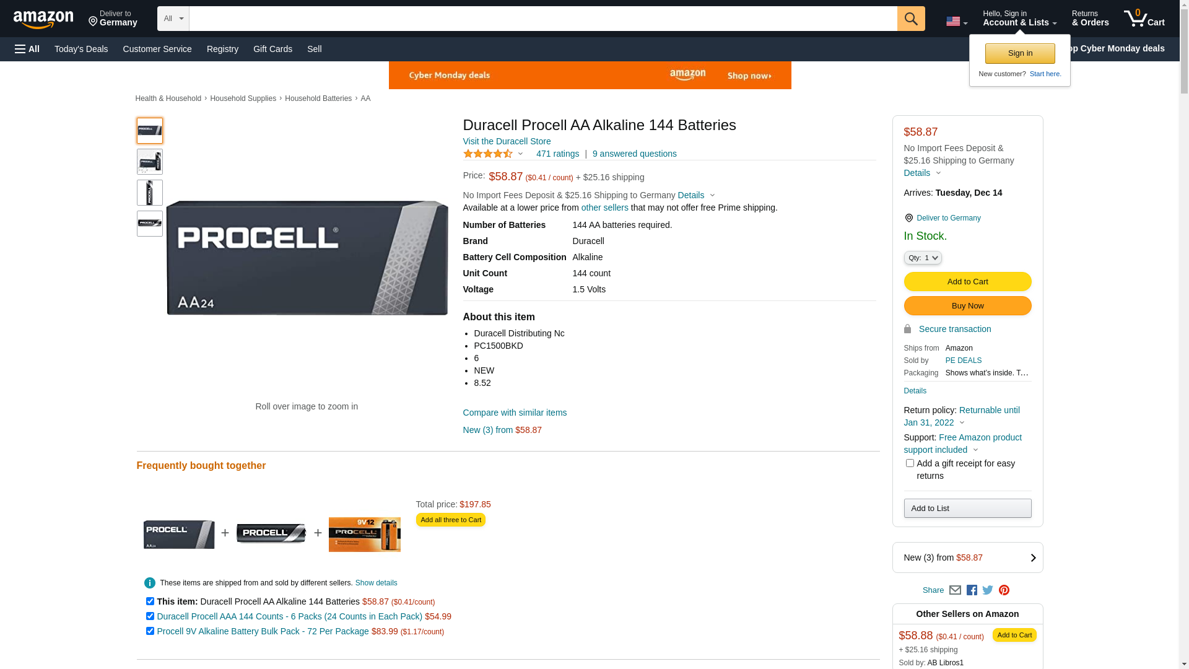
Task: Visit the Duracell Store link
Action: [x=507, y=141]
